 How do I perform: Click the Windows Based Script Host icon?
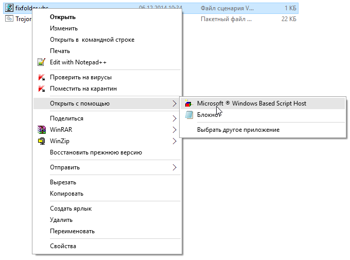tap(189, 103)
